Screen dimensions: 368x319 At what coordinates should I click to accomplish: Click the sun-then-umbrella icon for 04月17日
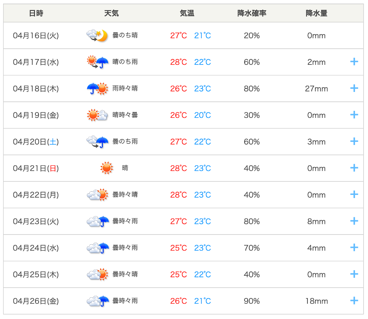(x=98, y=62)
